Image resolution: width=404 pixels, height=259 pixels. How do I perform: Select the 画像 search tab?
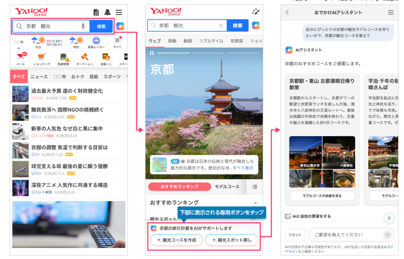(x=172, y=41)
